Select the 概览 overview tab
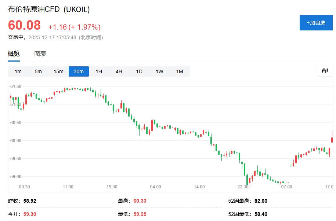Viewport: 336px width, 221px height. (x=14, y=54)
